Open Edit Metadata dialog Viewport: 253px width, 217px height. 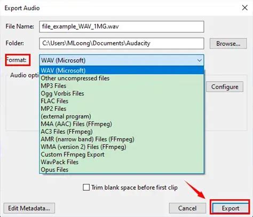tap(29, 208)
